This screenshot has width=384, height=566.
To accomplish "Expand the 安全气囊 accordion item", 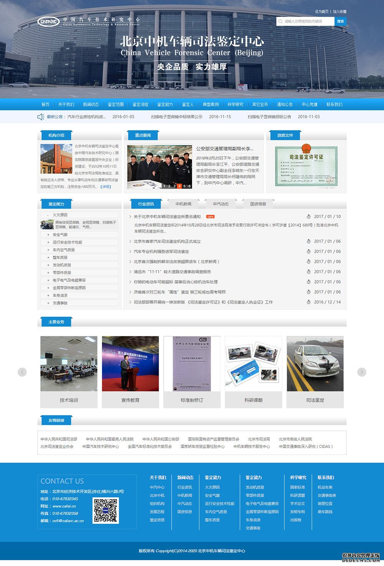I will (79, 235).
